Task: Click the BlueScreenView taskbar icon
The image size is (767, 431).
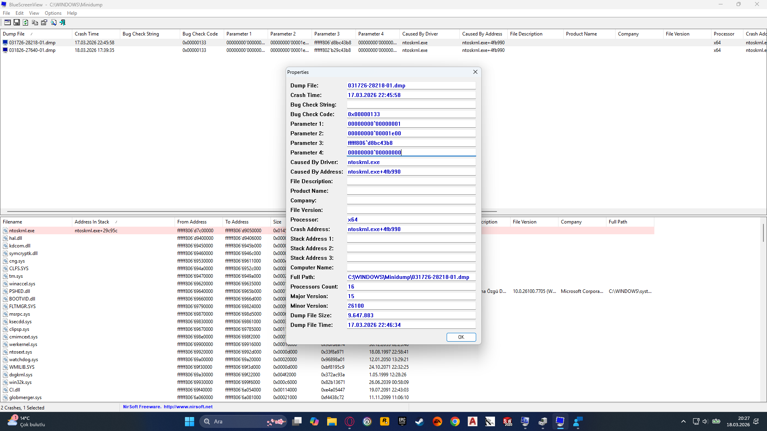Action: tap(560, 421)
